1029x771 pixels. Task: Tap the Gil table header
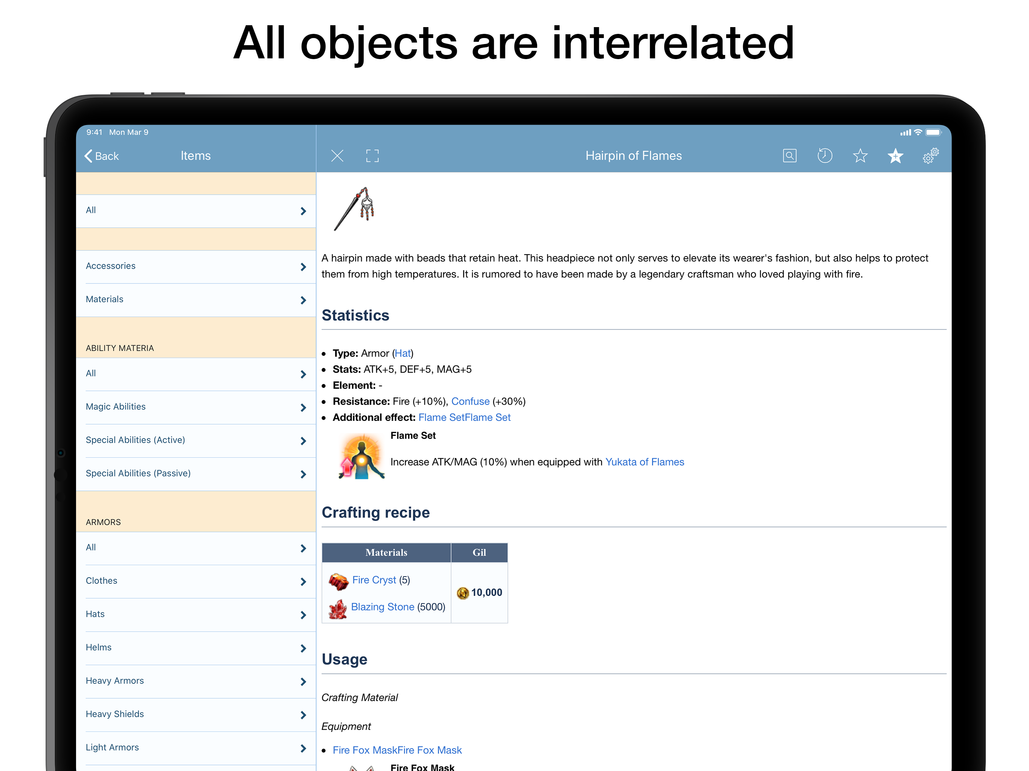(x=479, y=552)
